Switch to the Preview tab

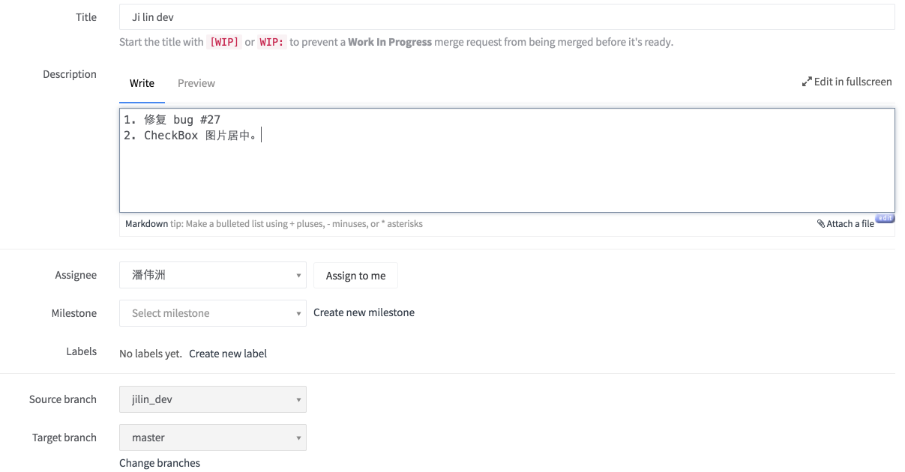pos(196,83)
